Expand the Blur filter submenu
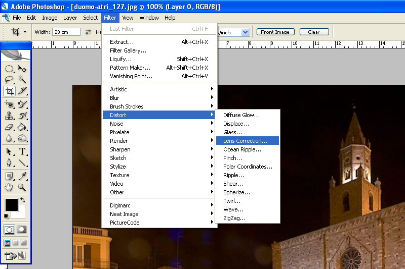The image size is (405, 269). click(x=159, y=98)
